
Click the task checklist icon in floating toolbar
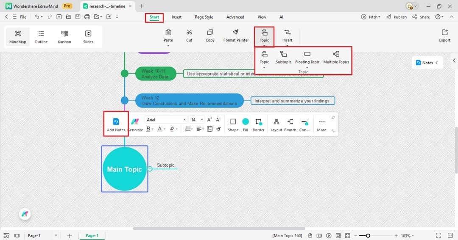(209, 129)
